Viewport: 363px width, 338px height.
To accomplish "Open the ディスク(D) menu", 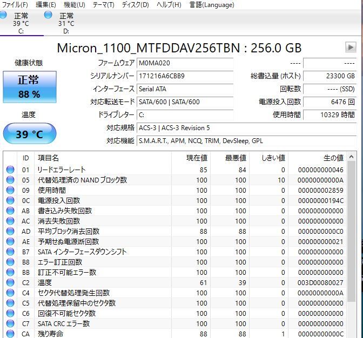I will 135,5.
